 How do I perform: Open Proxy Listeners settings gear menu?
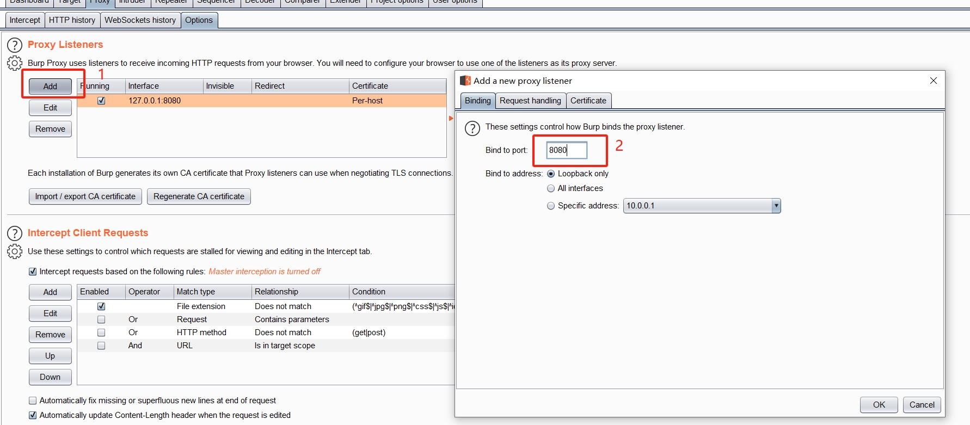coord(15,63)
